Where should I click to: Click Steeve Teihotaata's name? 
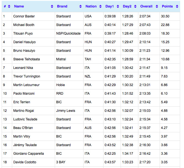[x=26, y=59]
